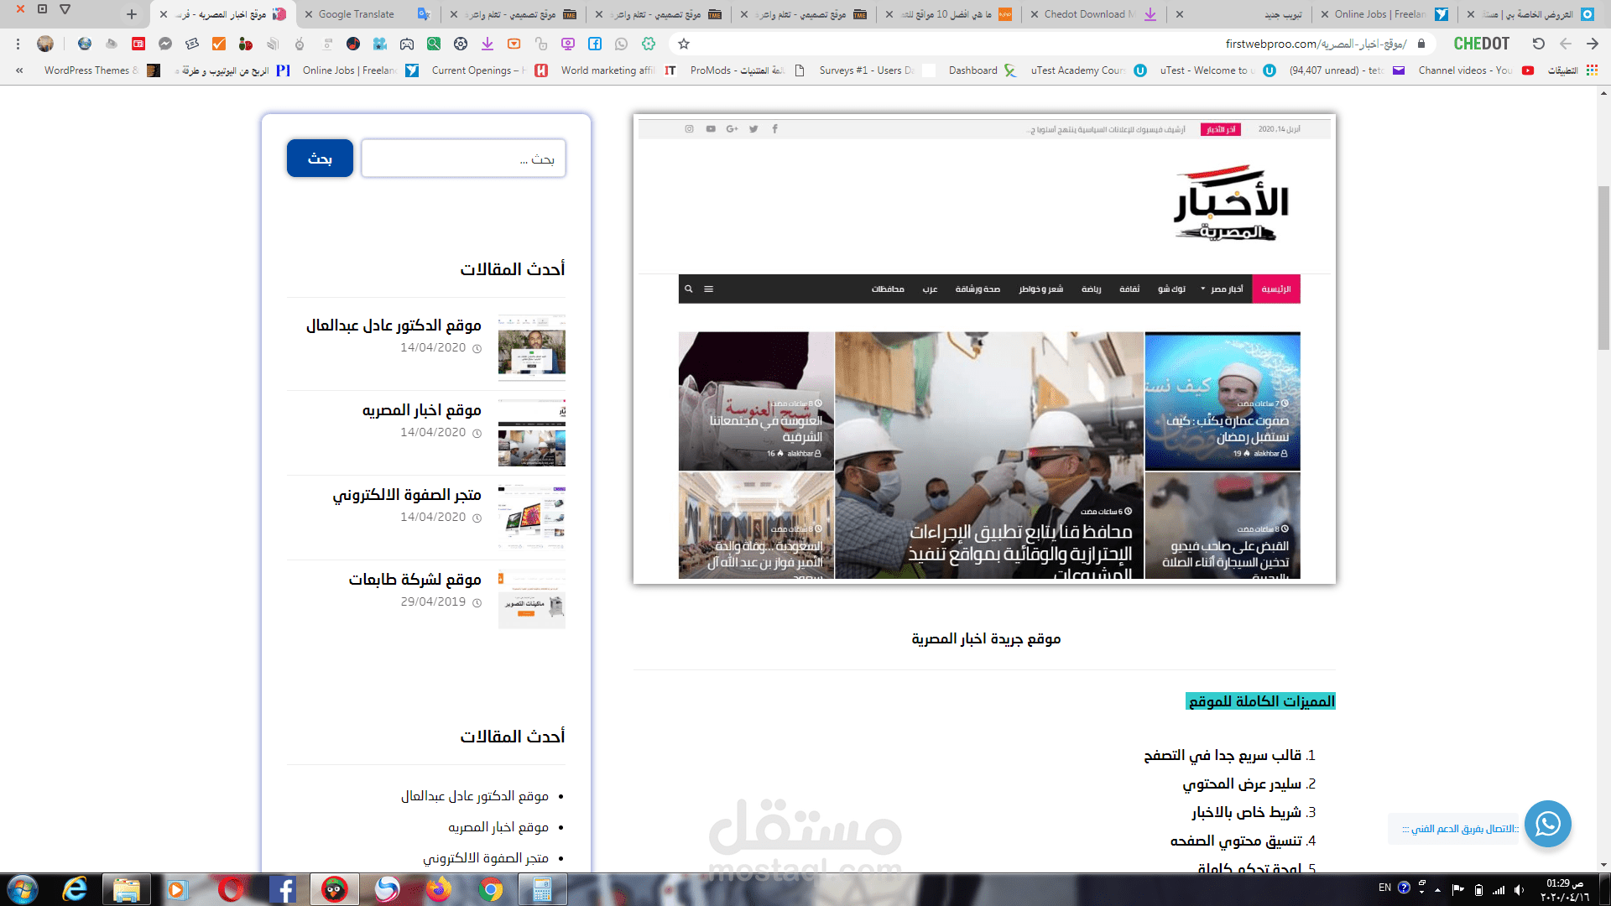Click the EN language indicator in system tray
Viewport: 1611px width, 906px height.
tap(1384, 888)
